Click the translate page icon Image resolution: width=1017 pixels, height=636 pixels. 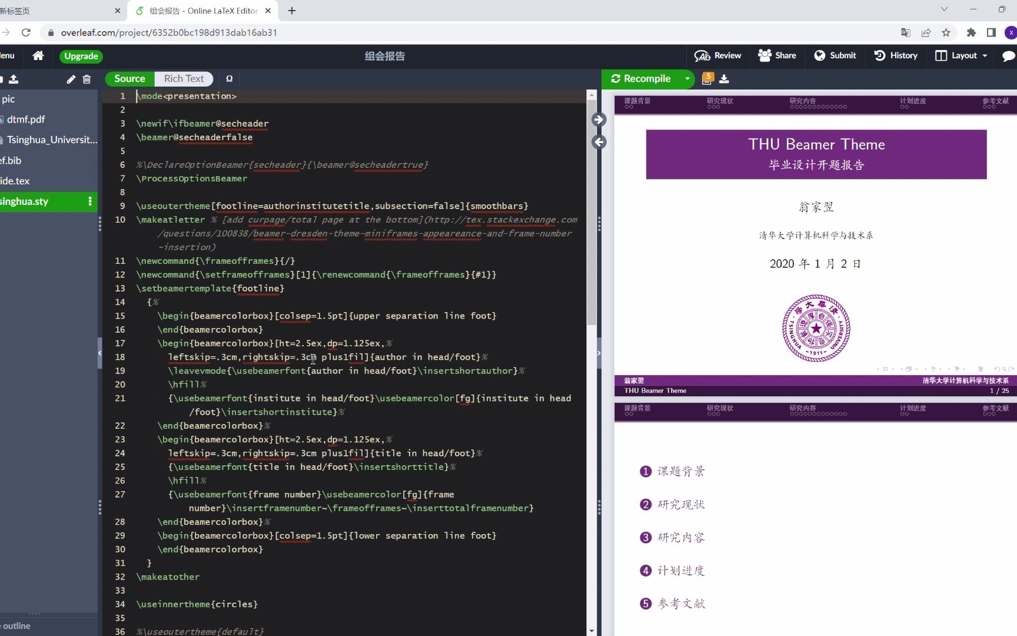tap(906, 32)
